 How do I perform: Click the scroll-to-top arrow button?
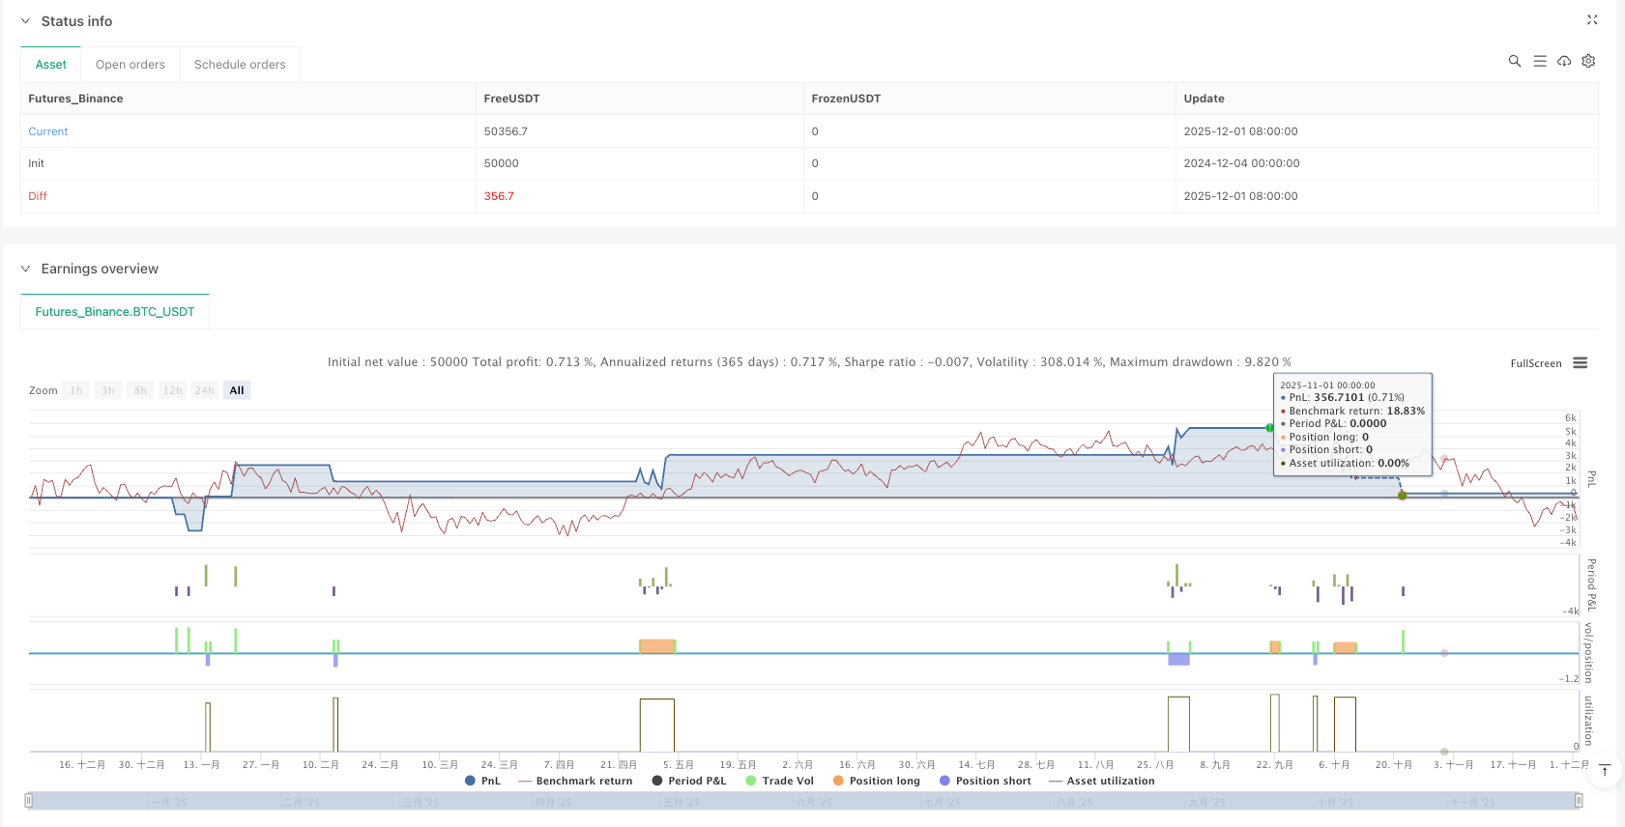click(1605, 770)
